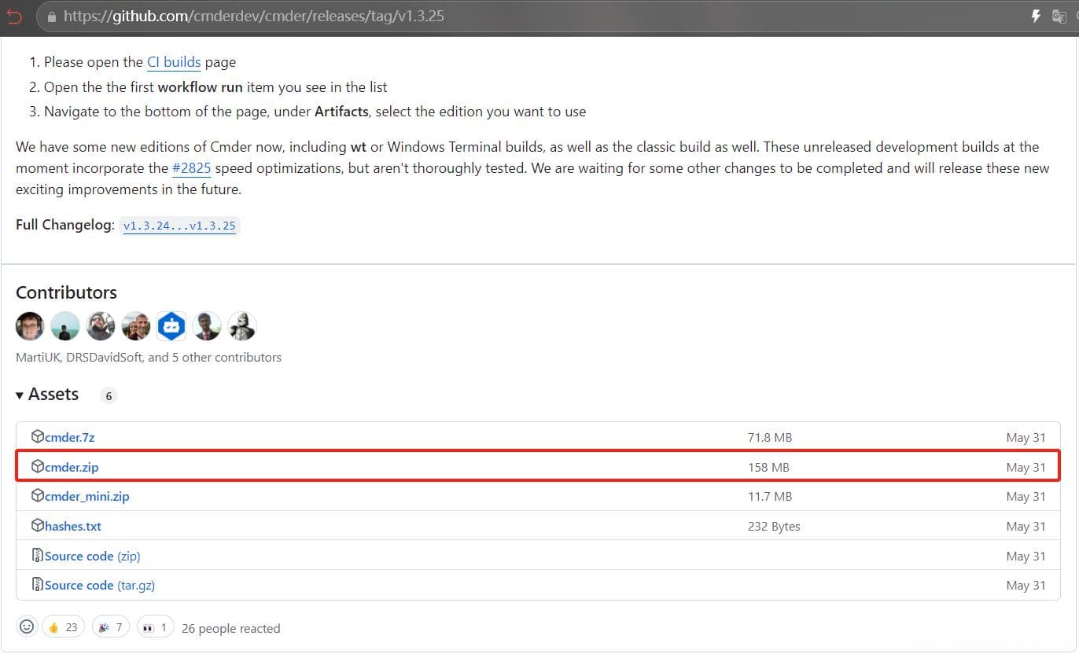The width and height of the screenshot is (1079, 654).
Task: Click the fourth contributor avatar
Action: (x=136, y=325)
